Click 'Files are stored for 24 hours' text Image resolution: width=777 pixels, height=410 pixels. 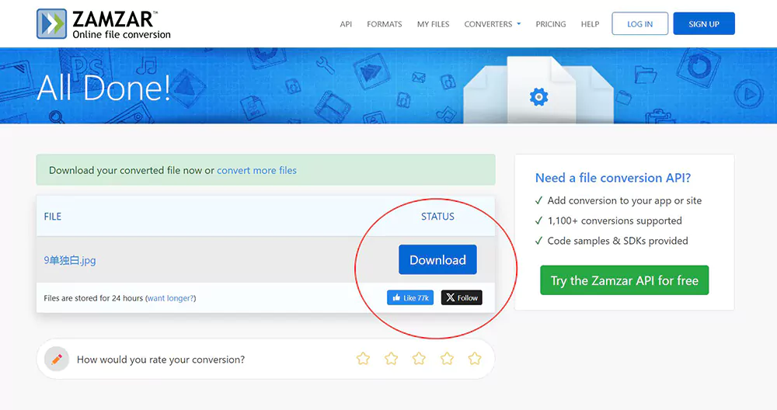point(93,298)
